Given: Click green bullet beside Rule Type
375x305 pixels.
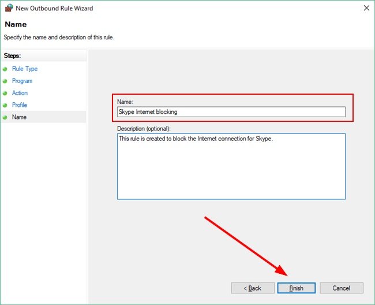Looking at the screenshot, I should pyautogui.click(x=5, y=69).
